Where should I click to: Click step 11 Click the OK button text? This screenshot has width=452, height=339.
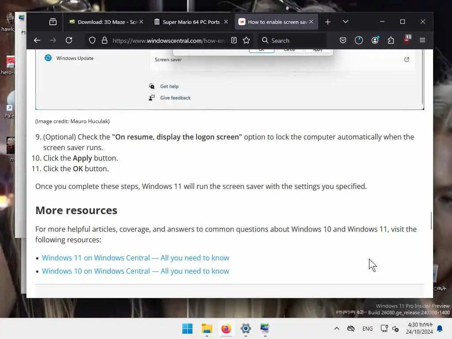coord(76,169)
